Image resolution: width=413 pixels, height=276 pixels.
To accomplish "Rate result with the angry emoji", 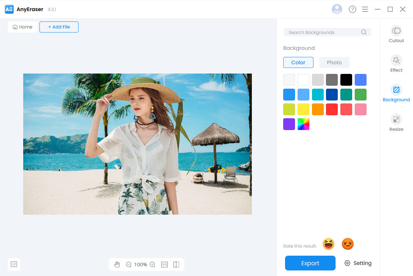I will pyautogui.click(x=348, y=244).
